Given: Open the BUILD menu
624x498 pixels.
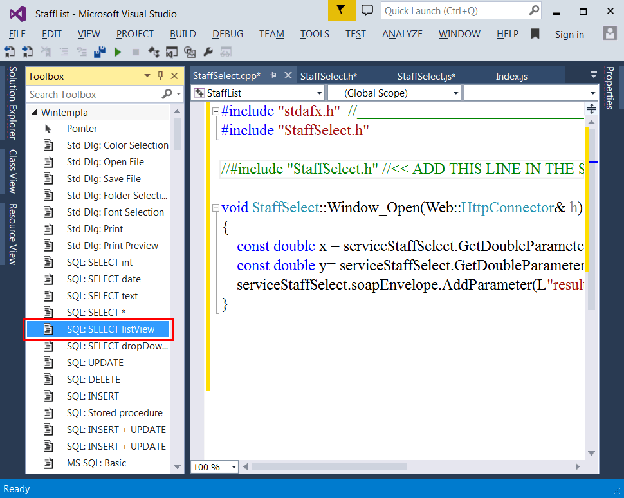Looking at the screenshot, I should (183, 34).
